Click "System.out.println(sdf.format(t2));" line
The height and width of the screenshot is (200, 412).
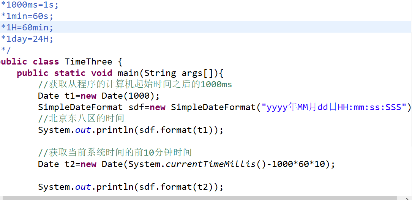click(x=131, y=187)
